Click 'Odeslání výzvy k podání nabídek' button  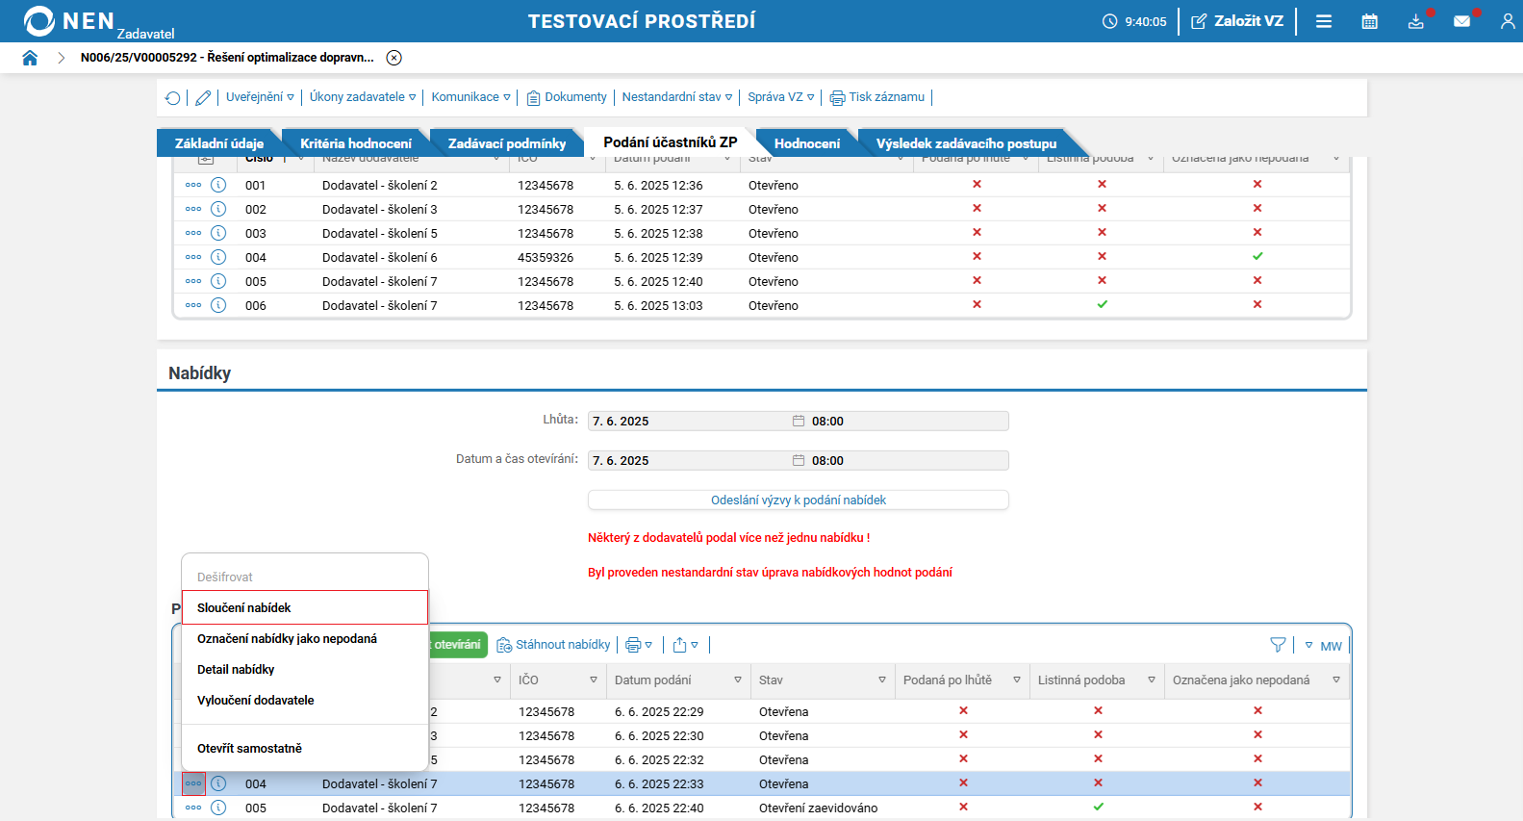pyautogui.click(x=798, y=500)
